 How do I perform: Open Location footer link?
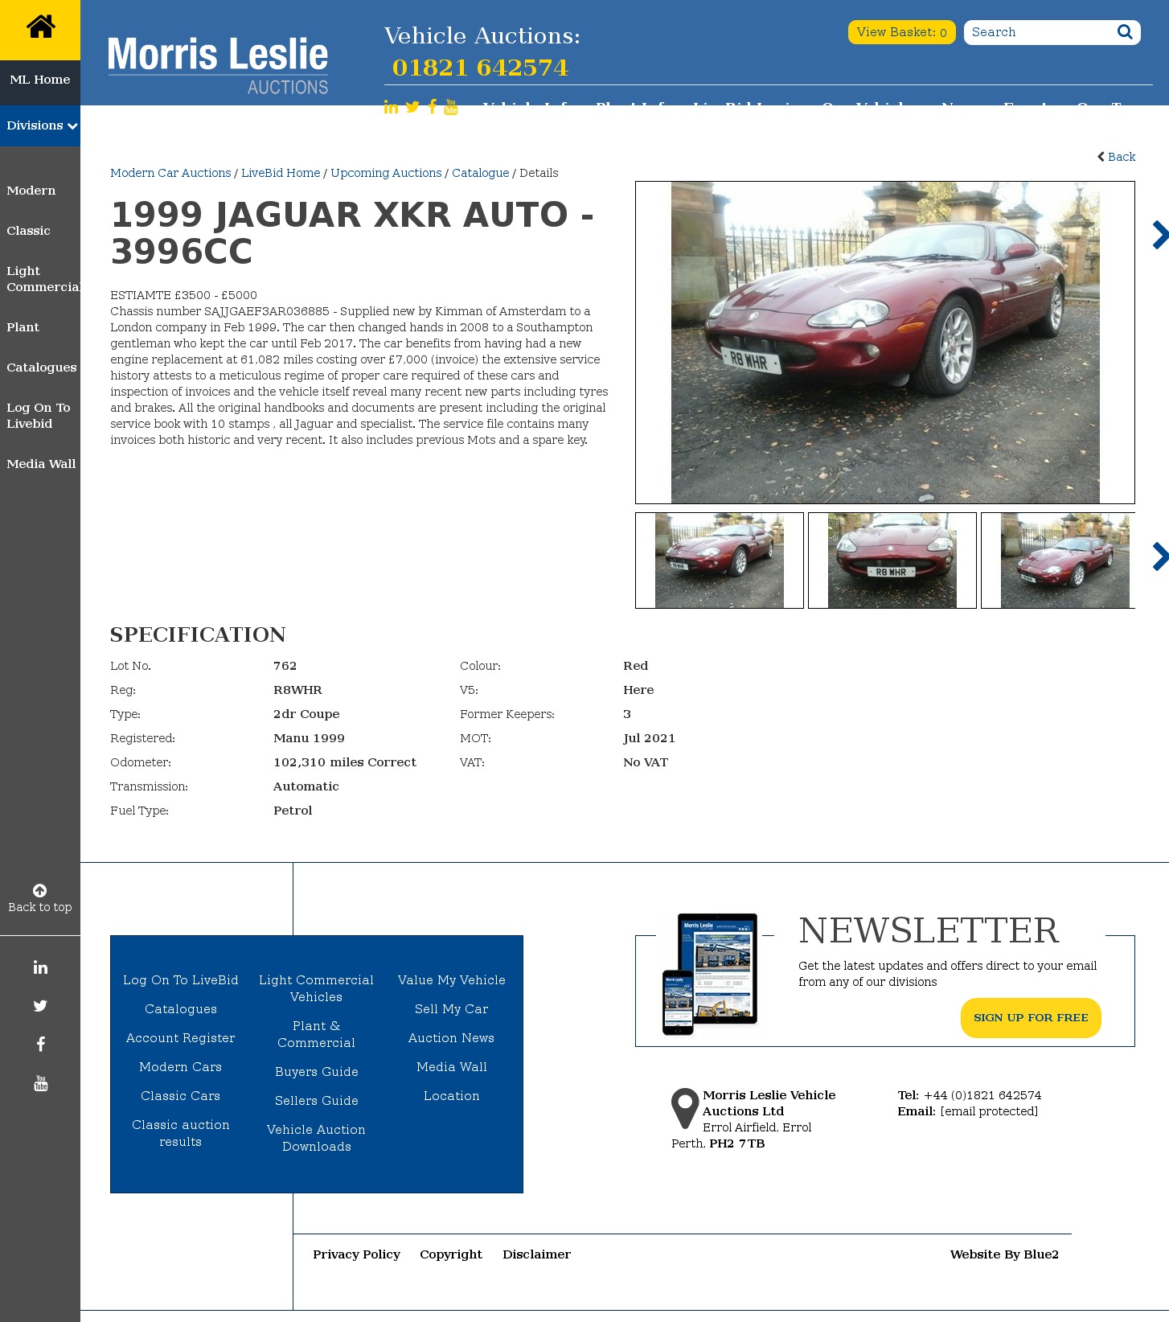[452, 1096]
